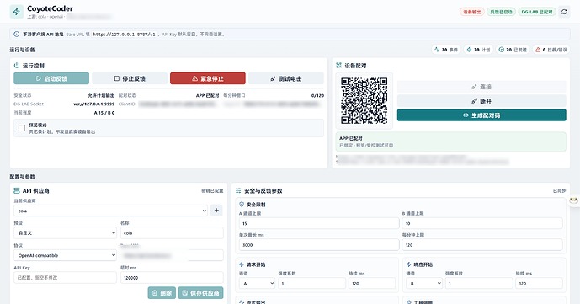Click the server icon next to API 供应商

tap(17, 191)
